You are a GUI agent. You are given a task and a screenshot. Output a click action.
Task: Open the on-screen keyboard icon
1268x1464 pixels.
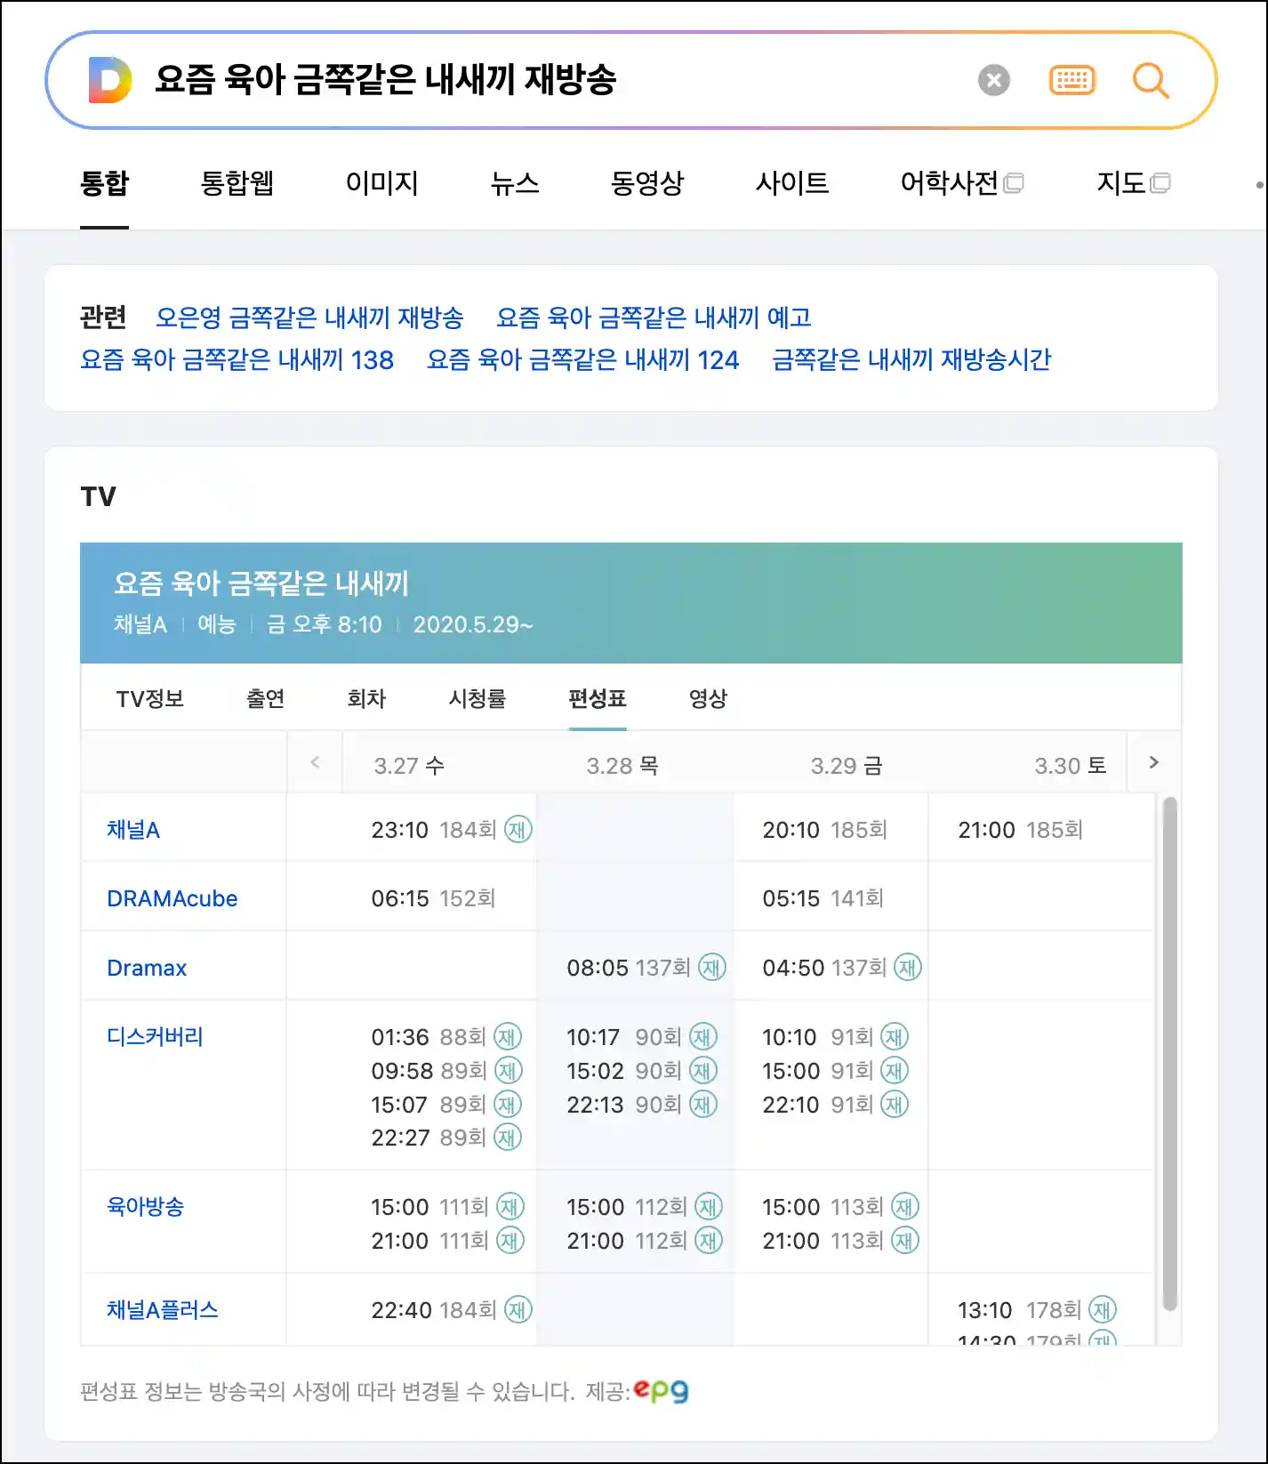pos(1072,81)
